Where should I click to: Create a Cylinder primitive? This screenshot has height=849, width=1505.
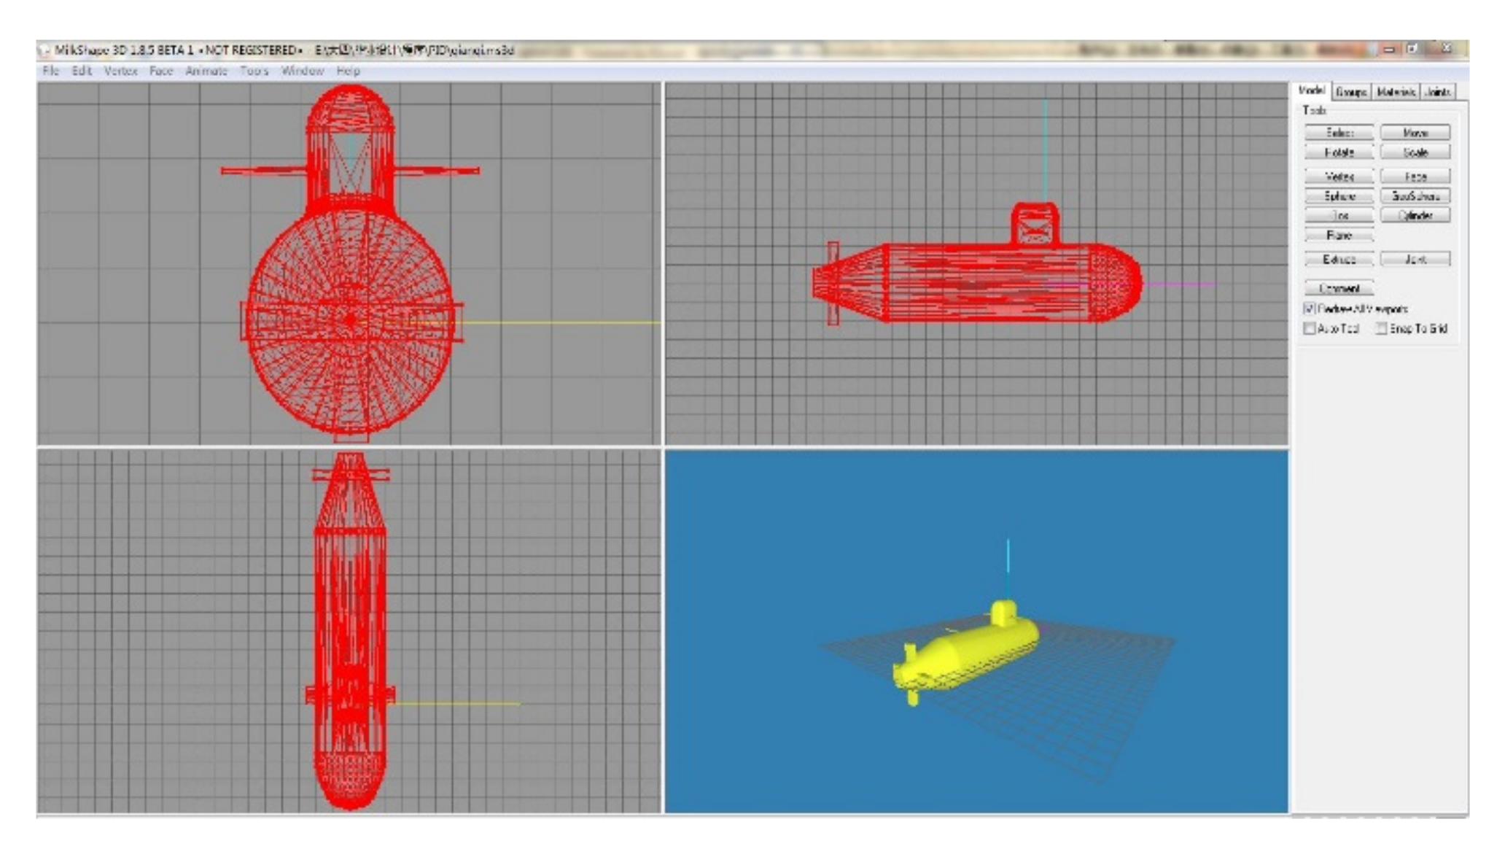click(1416, 214)
